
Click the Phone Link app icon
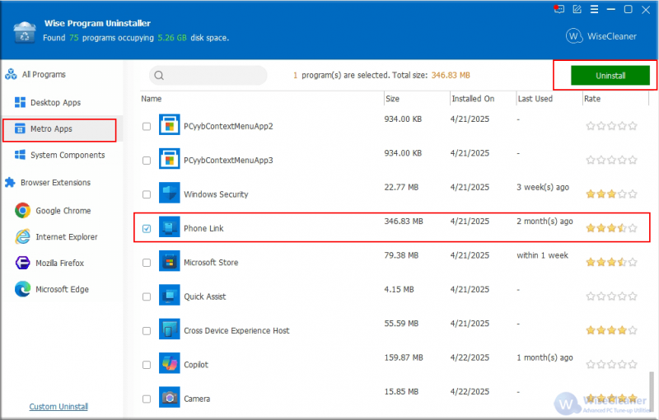[x=170, y=226]
